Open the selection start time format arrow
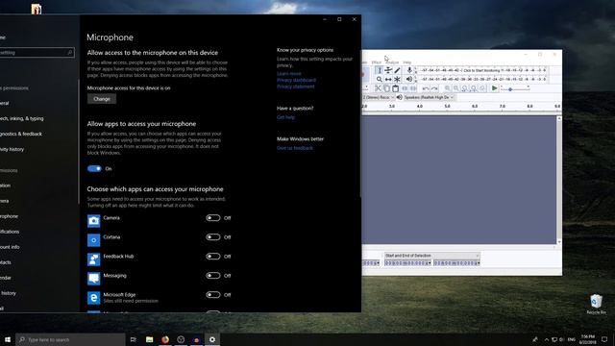Image resolution: width=615 pixels, height=346 pixels. [x=430, y=263]
